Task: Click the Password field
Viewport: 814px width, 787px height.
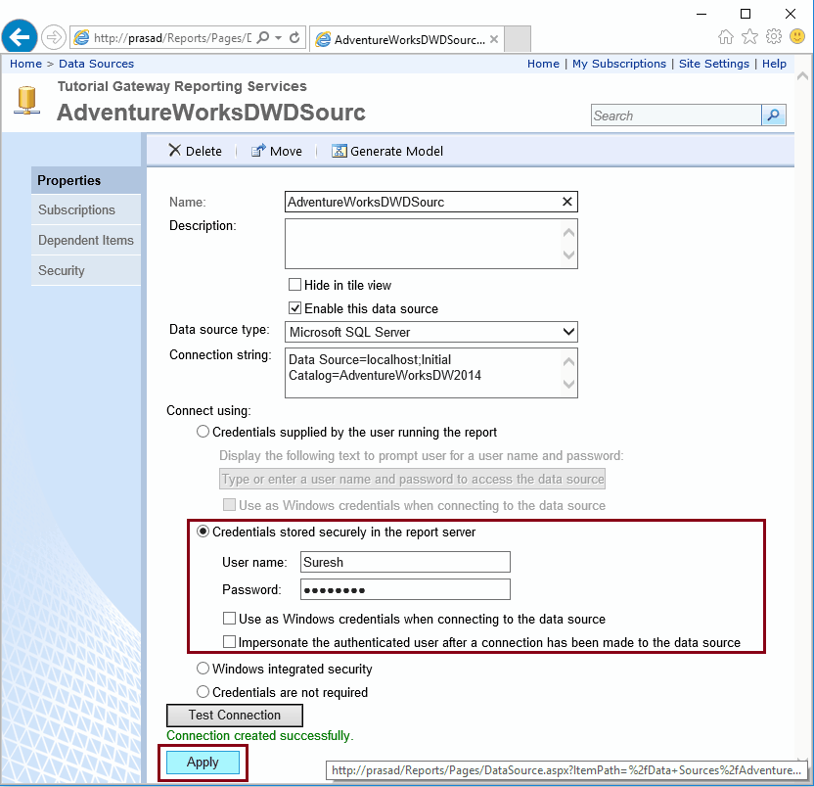Action: [405, 589]
